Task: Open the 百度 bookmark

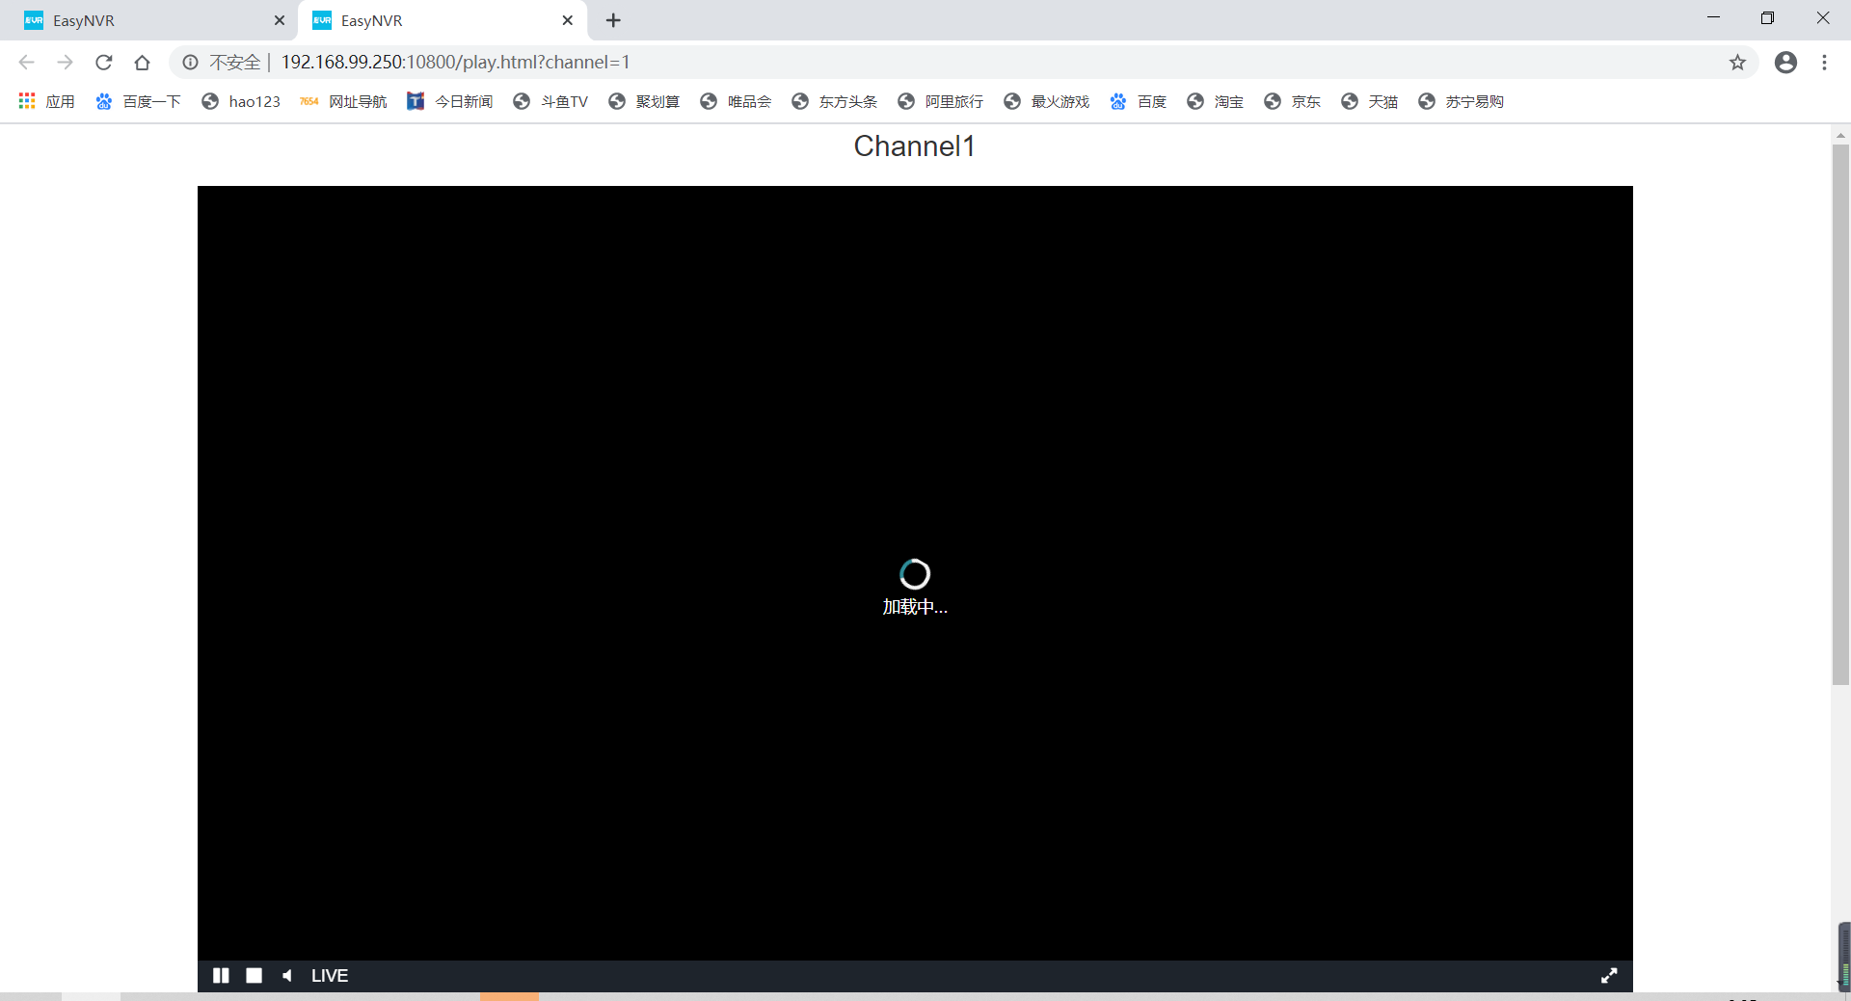Action: pyautogui.click(x=1138, y=101)
